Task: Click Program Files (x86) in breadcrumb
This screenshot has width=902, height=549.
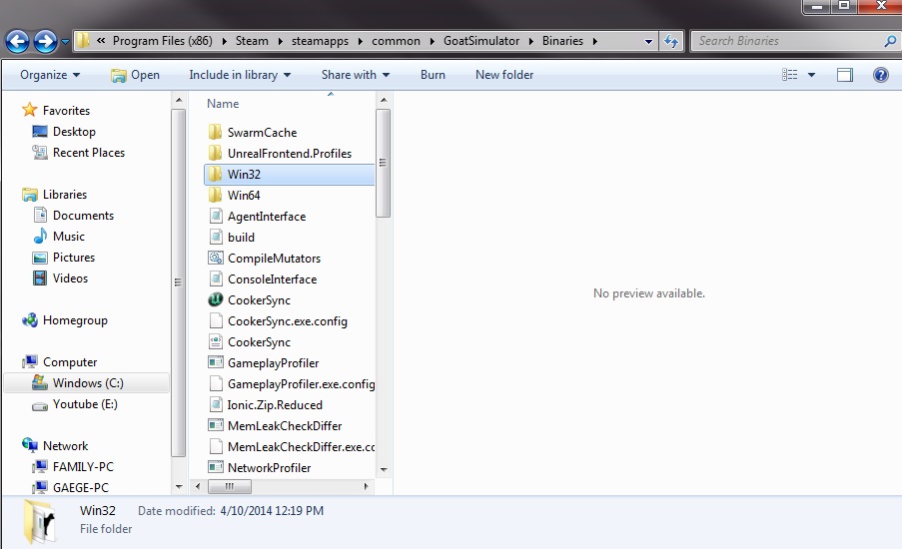Action: point(162,41)
